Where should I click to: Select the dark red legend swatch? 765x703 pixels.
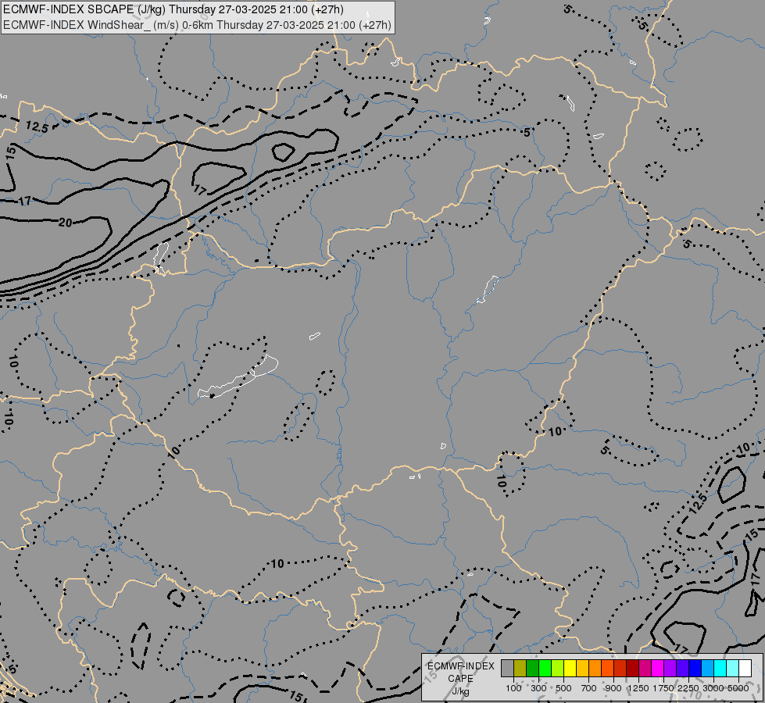coord(633,669)
